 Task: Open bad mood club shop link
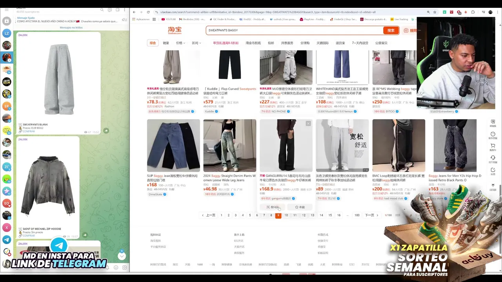pos(394,199)
